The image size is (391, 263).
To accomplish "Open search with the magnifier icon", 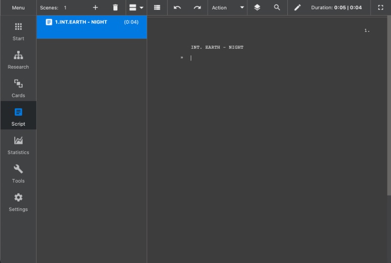I will click(x=277, y=7).
